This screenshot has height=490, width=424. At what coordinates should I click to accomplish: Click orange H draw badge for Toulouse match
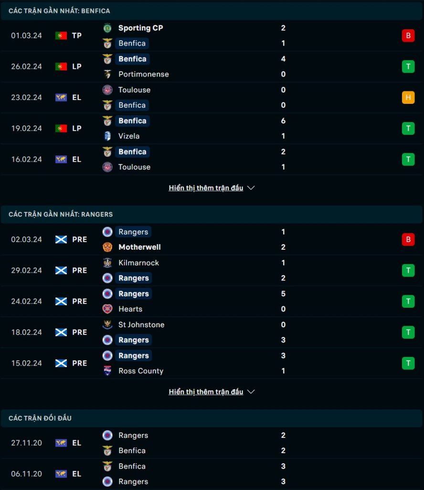408,98
